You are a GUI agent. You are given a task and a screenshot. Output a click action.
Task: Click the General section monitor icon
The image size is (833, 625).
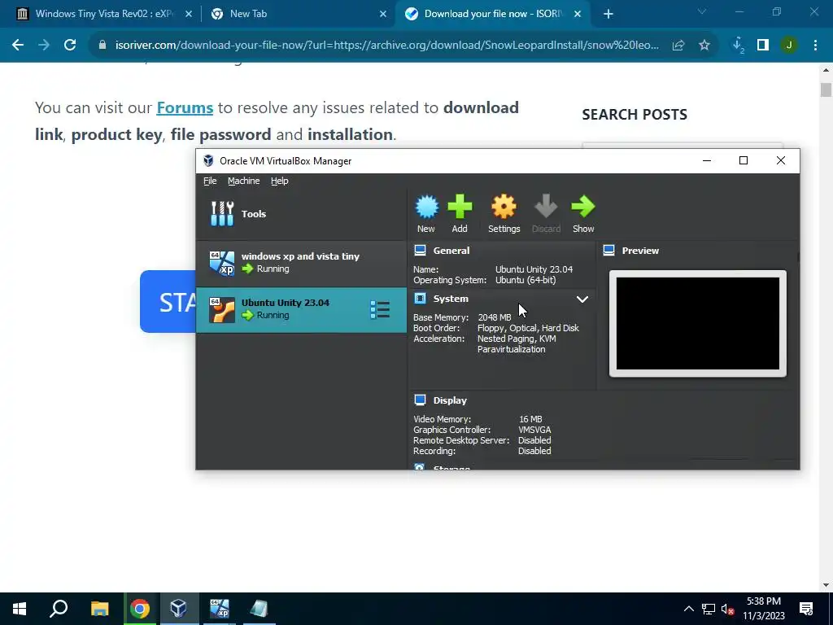tap(421, 251)
